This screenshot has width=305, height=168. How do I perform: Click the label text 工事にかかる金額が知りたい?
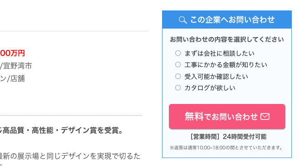coord(226,65)
